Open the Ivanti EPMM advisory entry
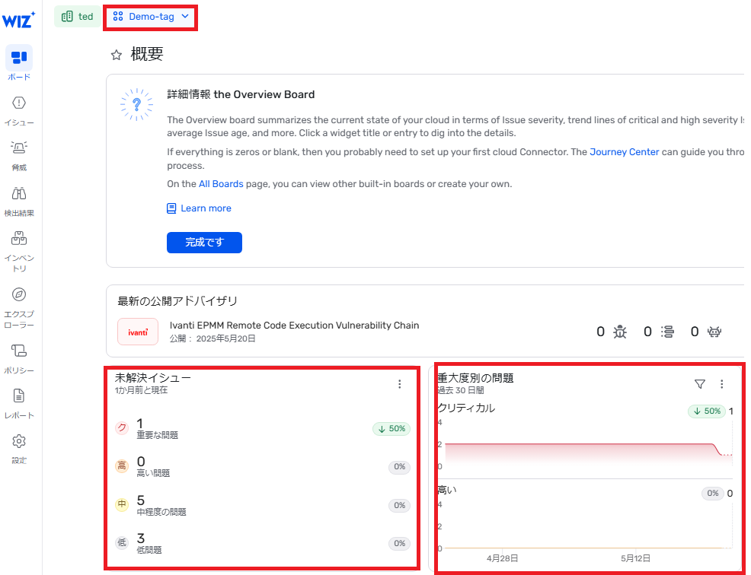The image size is (751, 575). tap(294, 326)
